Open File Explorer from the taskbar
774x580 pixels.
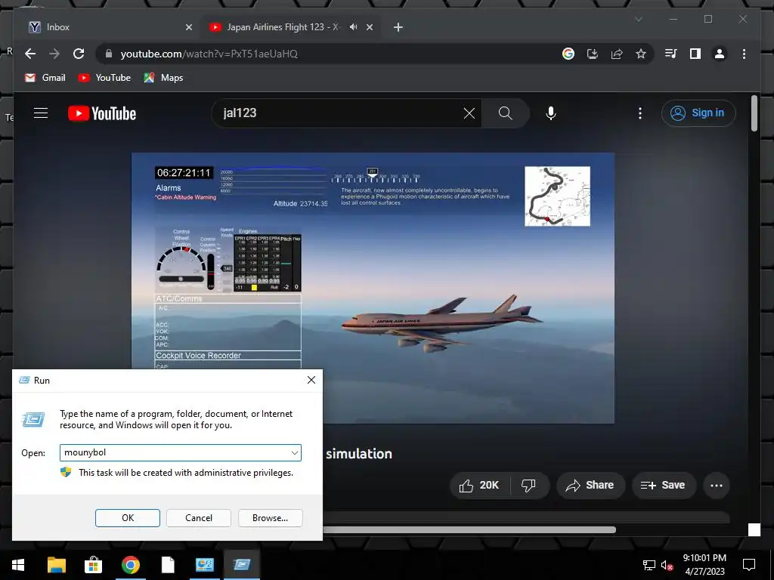tap(56, 565)
